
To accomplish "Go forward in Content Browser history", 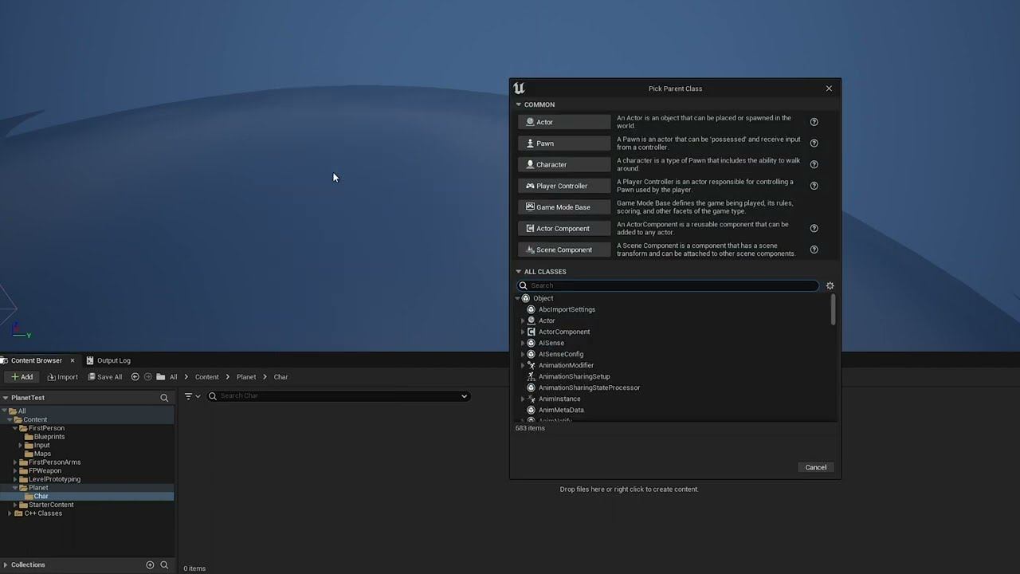I will coord(147,377).
